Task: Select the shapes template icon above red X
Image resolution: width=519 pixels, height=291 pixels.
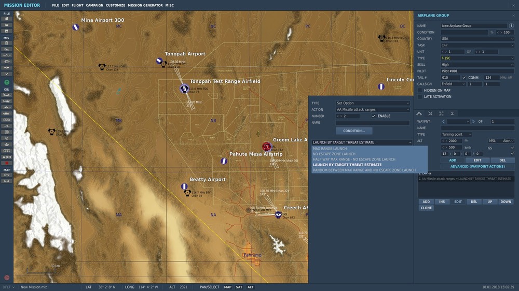Action: 6,157
